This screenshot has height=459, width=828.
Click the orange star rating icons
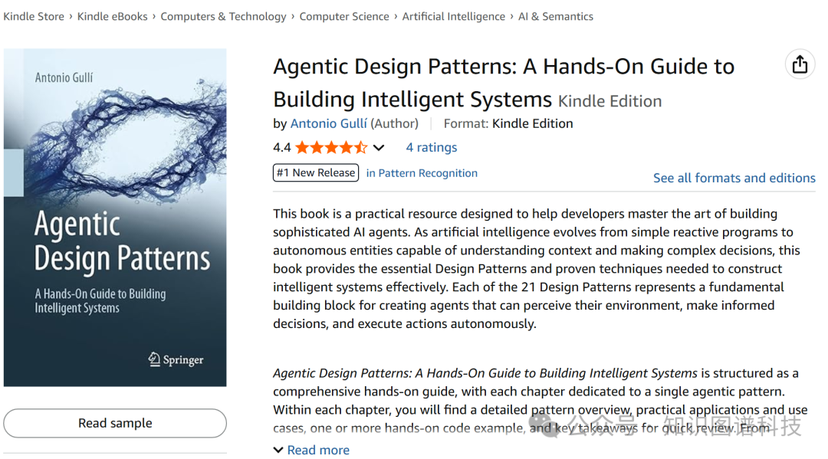(331, 147)
